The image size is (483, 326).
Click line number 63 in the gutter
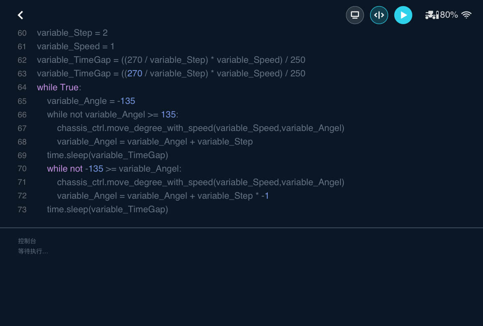22,73
